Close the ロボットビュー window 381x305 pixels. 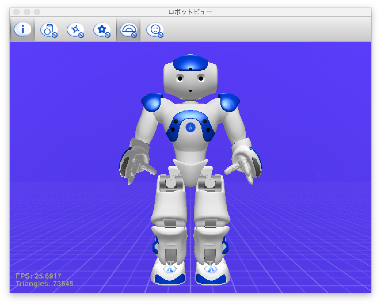[x=16, y=12]
